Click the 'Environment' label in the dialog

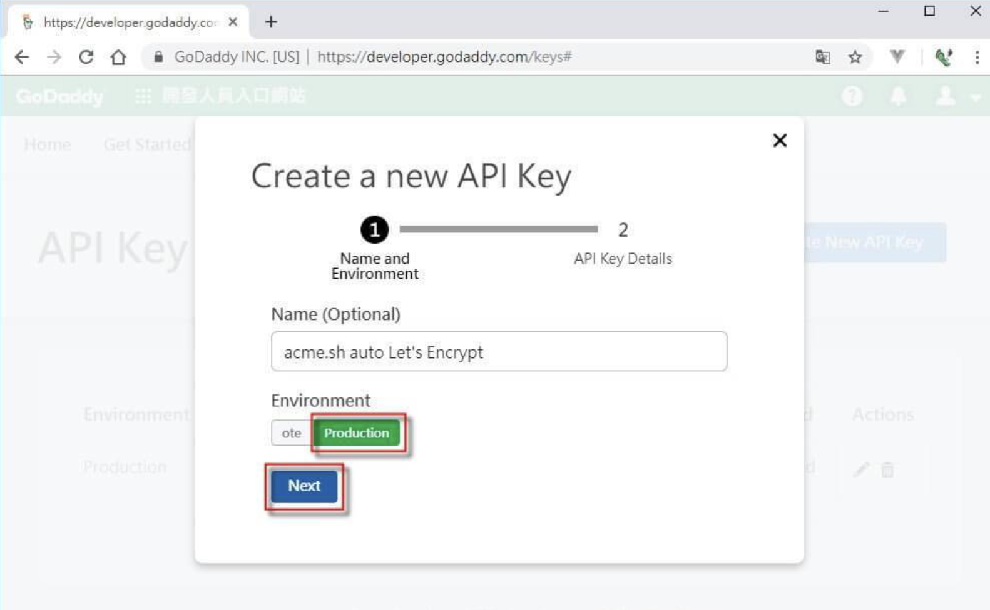[x=320, y=400]
